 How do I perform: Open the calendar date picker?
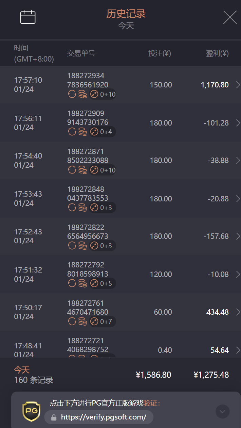click(28, 17)
